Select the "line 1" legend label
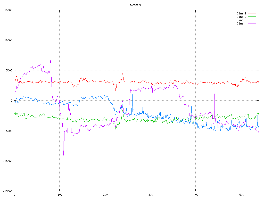The width and height of the screenshot is (264, 198). tap(242, 13)
